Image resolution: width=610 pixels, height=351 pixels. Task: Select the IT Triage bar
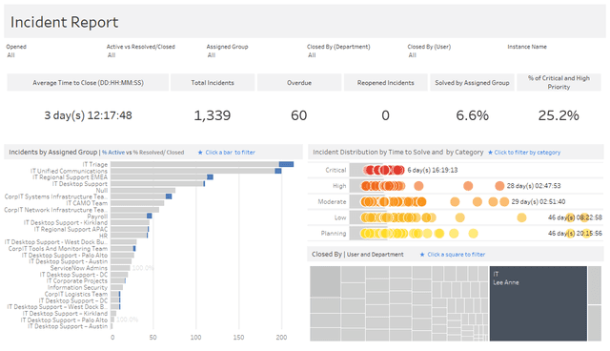[x=202, y=165]
